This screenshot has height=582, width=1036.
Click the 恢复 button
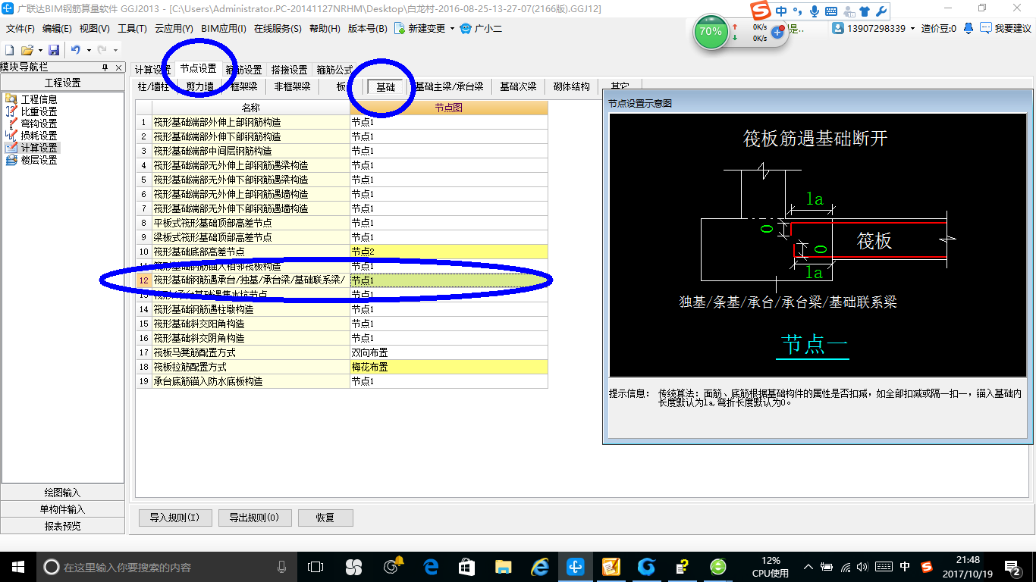point(325,518)
